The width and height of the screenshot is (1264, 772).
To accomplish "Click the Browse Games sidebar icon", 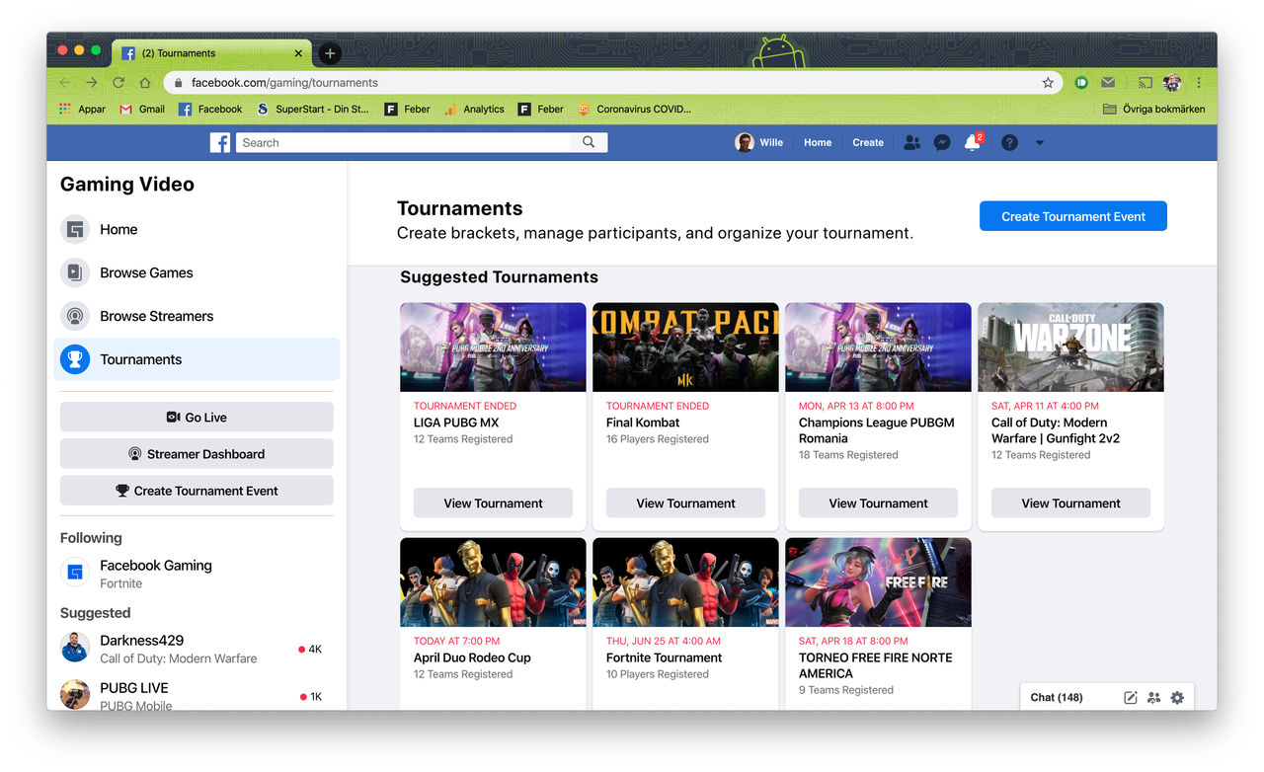I will 75,272.
